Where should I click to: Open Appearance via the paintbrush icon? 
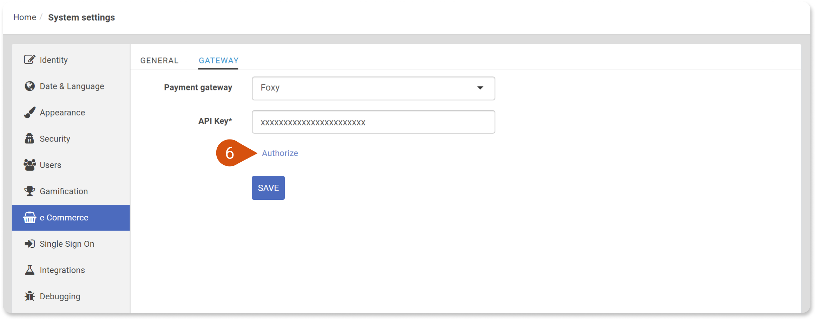(x=29, y=112)
